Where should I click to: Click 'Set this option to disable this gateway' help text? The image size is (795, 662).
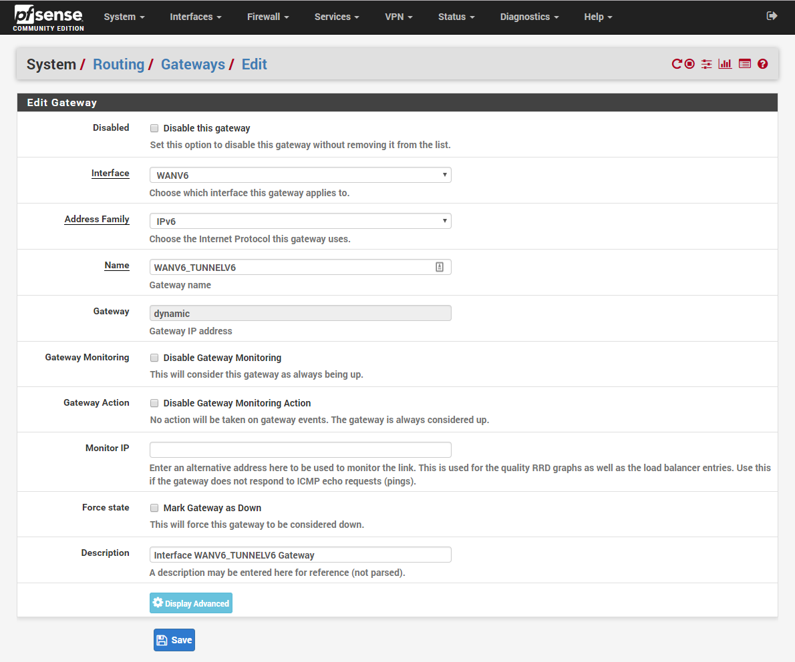pyautogui.click(x=300, y=144)
